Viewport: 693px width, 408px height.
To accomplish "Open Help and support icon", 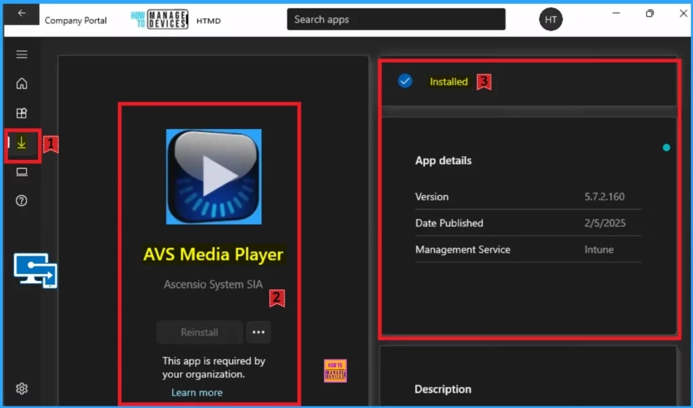I will tap(22, 201).
